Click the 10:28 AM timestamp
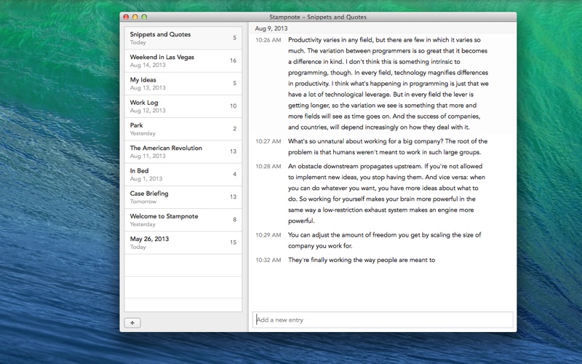 pos(268,167)
